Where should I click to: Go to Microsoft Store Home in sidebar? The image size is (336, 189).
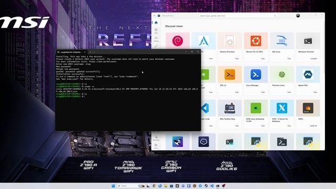[156, 23]
